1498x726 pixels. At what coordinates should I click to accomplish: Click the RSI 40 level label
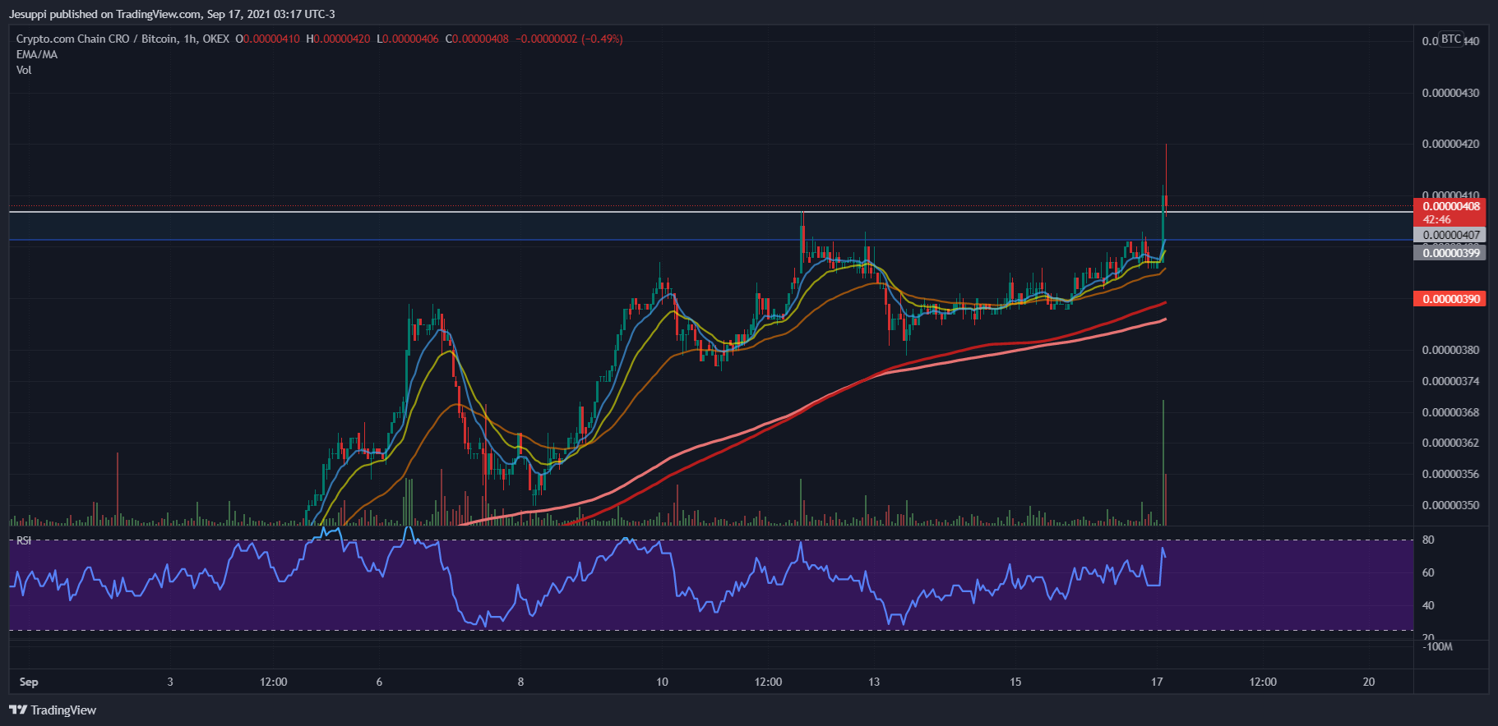click(1428, 605)
